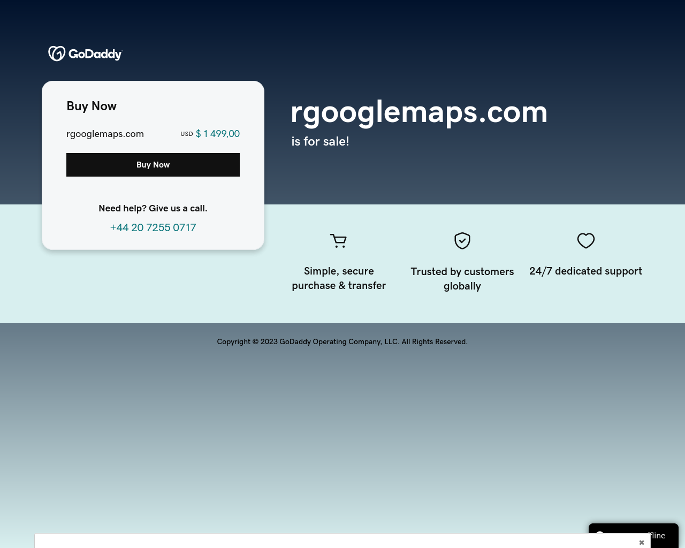Click the 'is for sale!' subtitle
Screen dimensions: 685x548
[320, 141]
